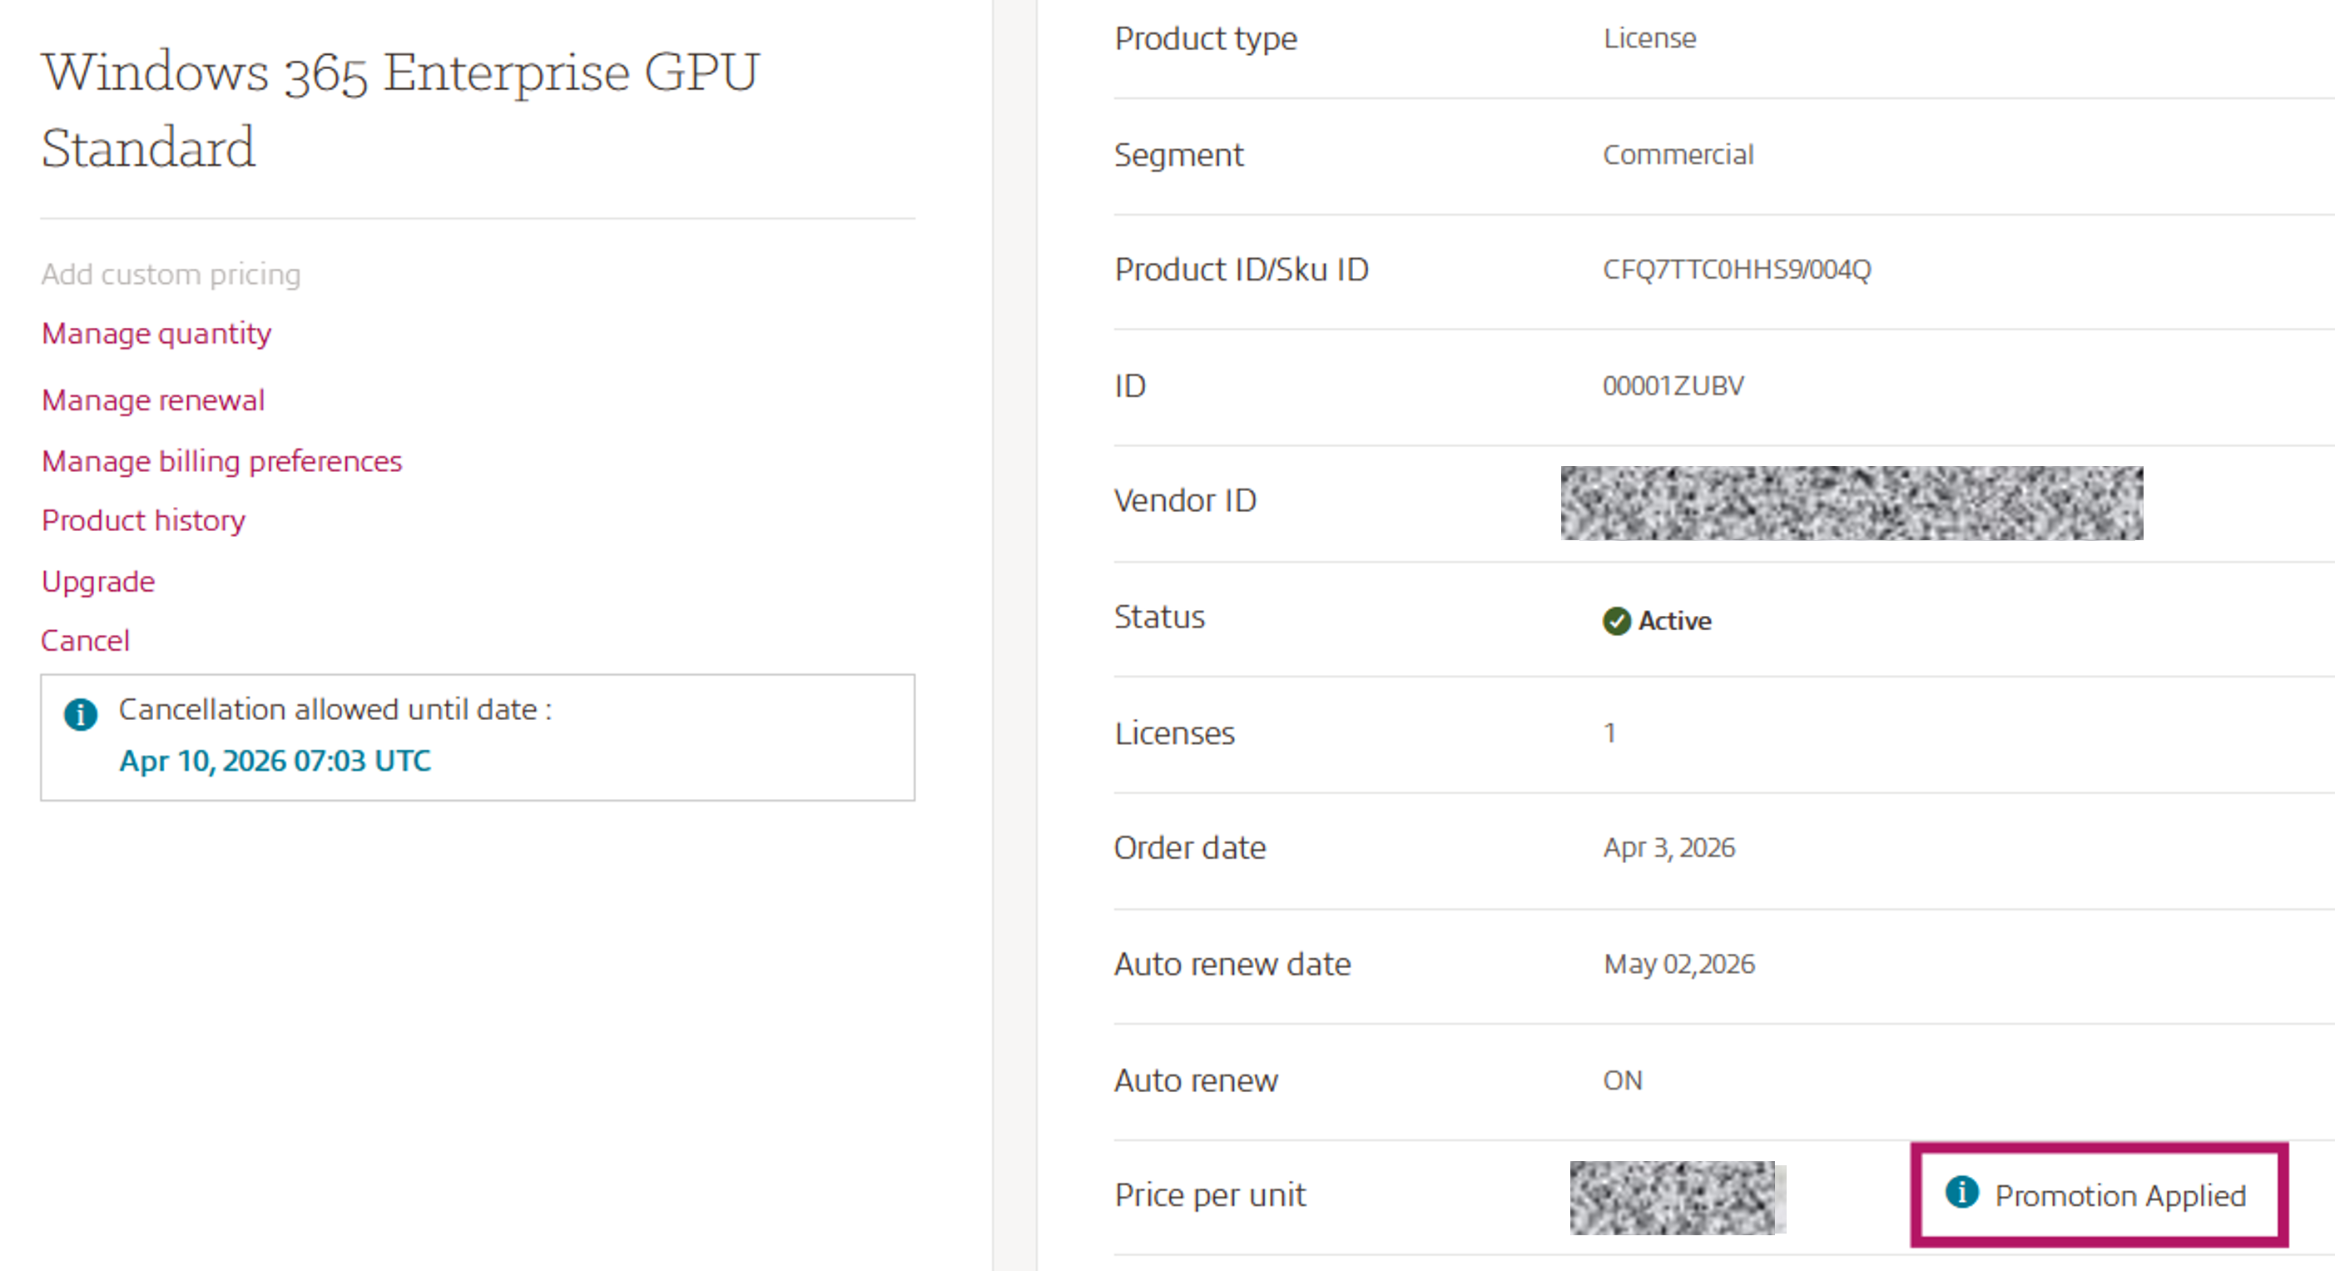Viewport: 2335px width, 1271px height.
Task: Select the Auto renew ON value
Action: pos(1622,1080)
